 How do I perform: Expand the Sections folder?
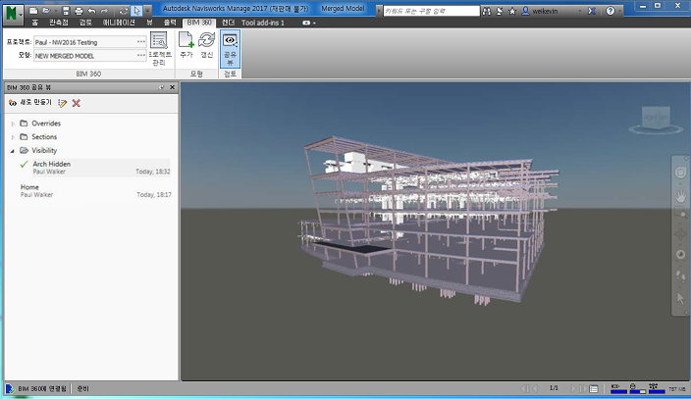[13, 137]
